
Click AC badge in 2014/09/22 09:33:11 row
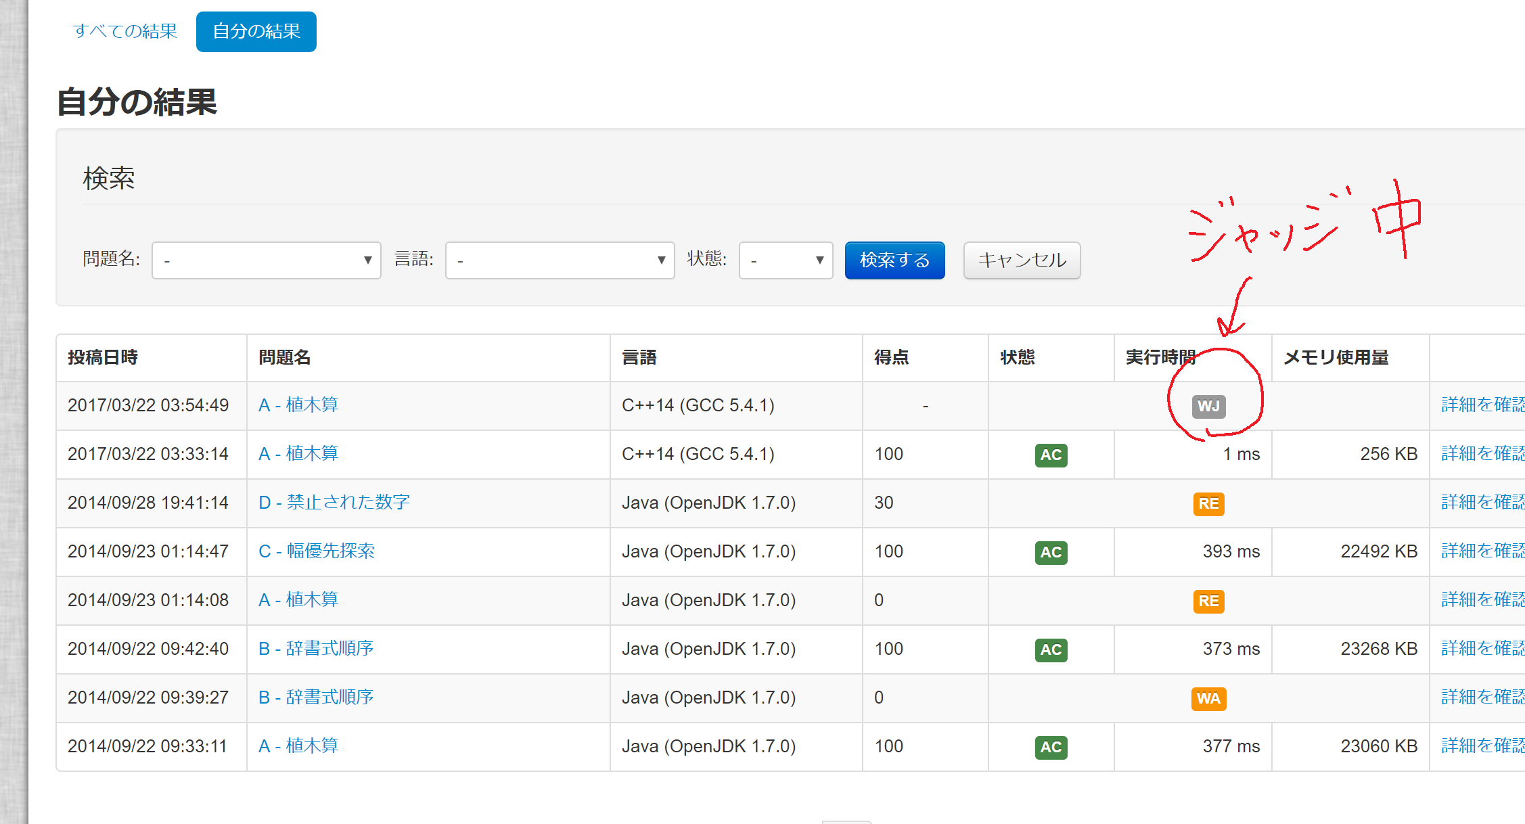1051,747
